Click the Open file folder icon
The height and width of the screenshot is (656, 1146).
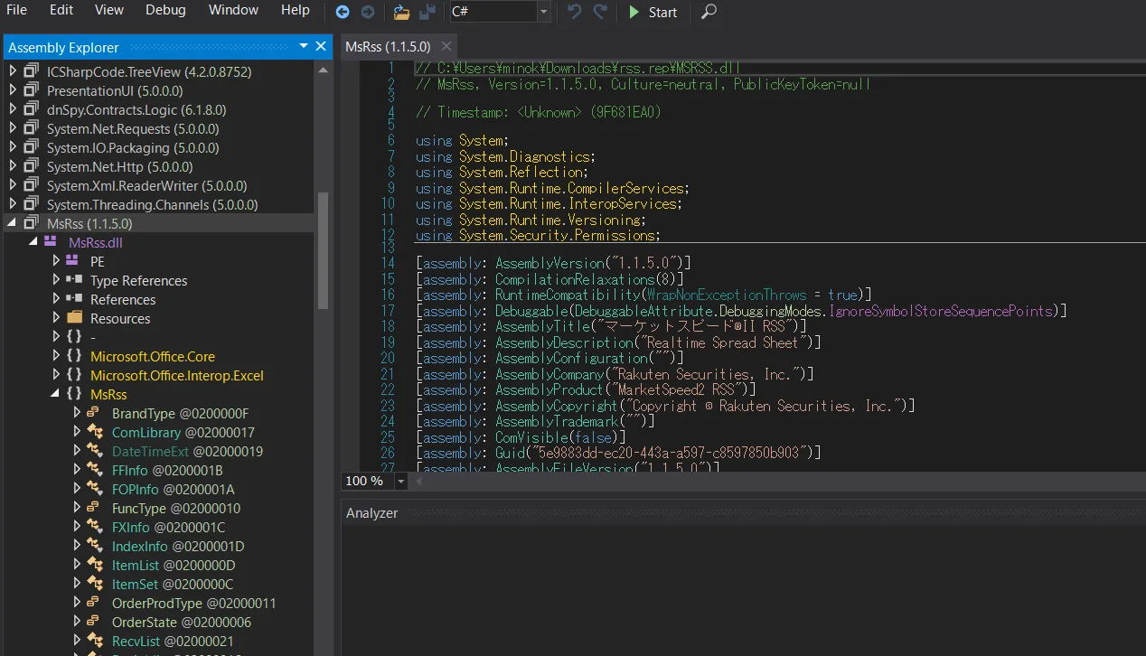[402, 12]
